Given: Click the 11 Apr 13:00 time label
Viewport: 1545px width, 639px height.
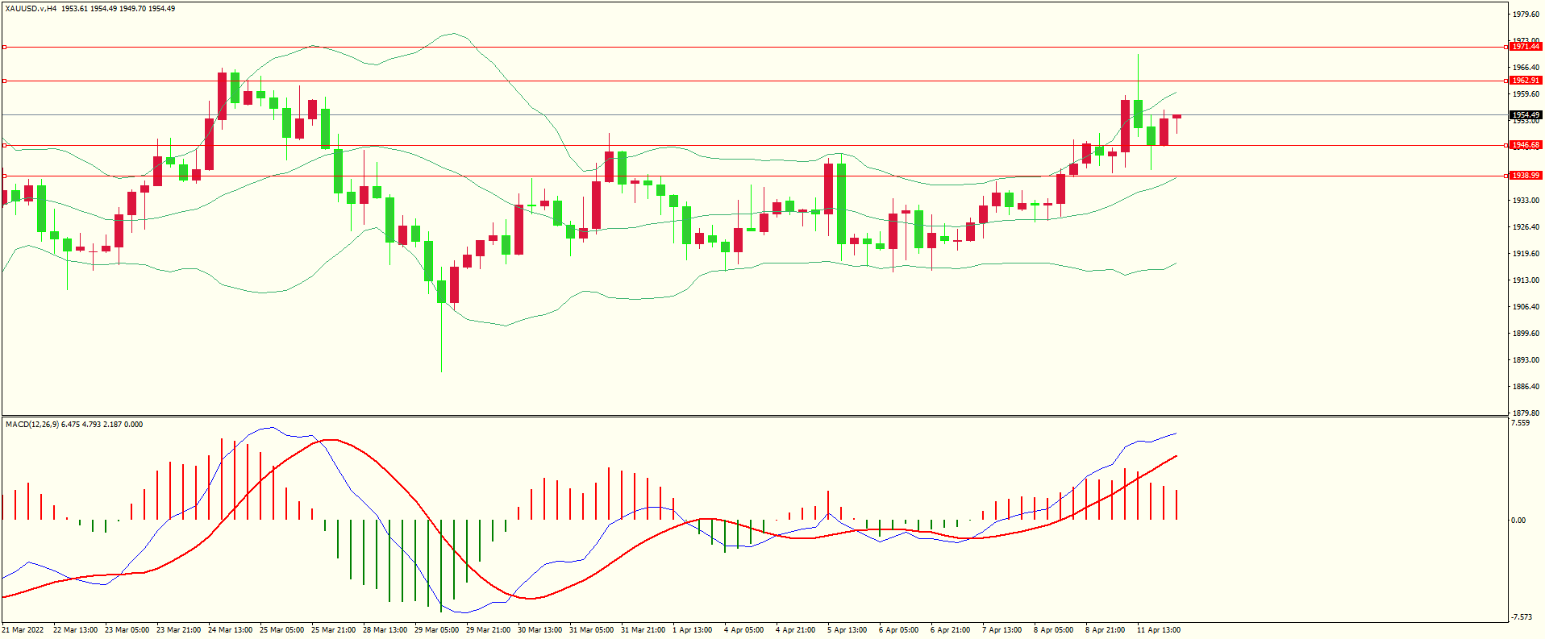Looking at the screenshot, I should (x=1159, y=630).
